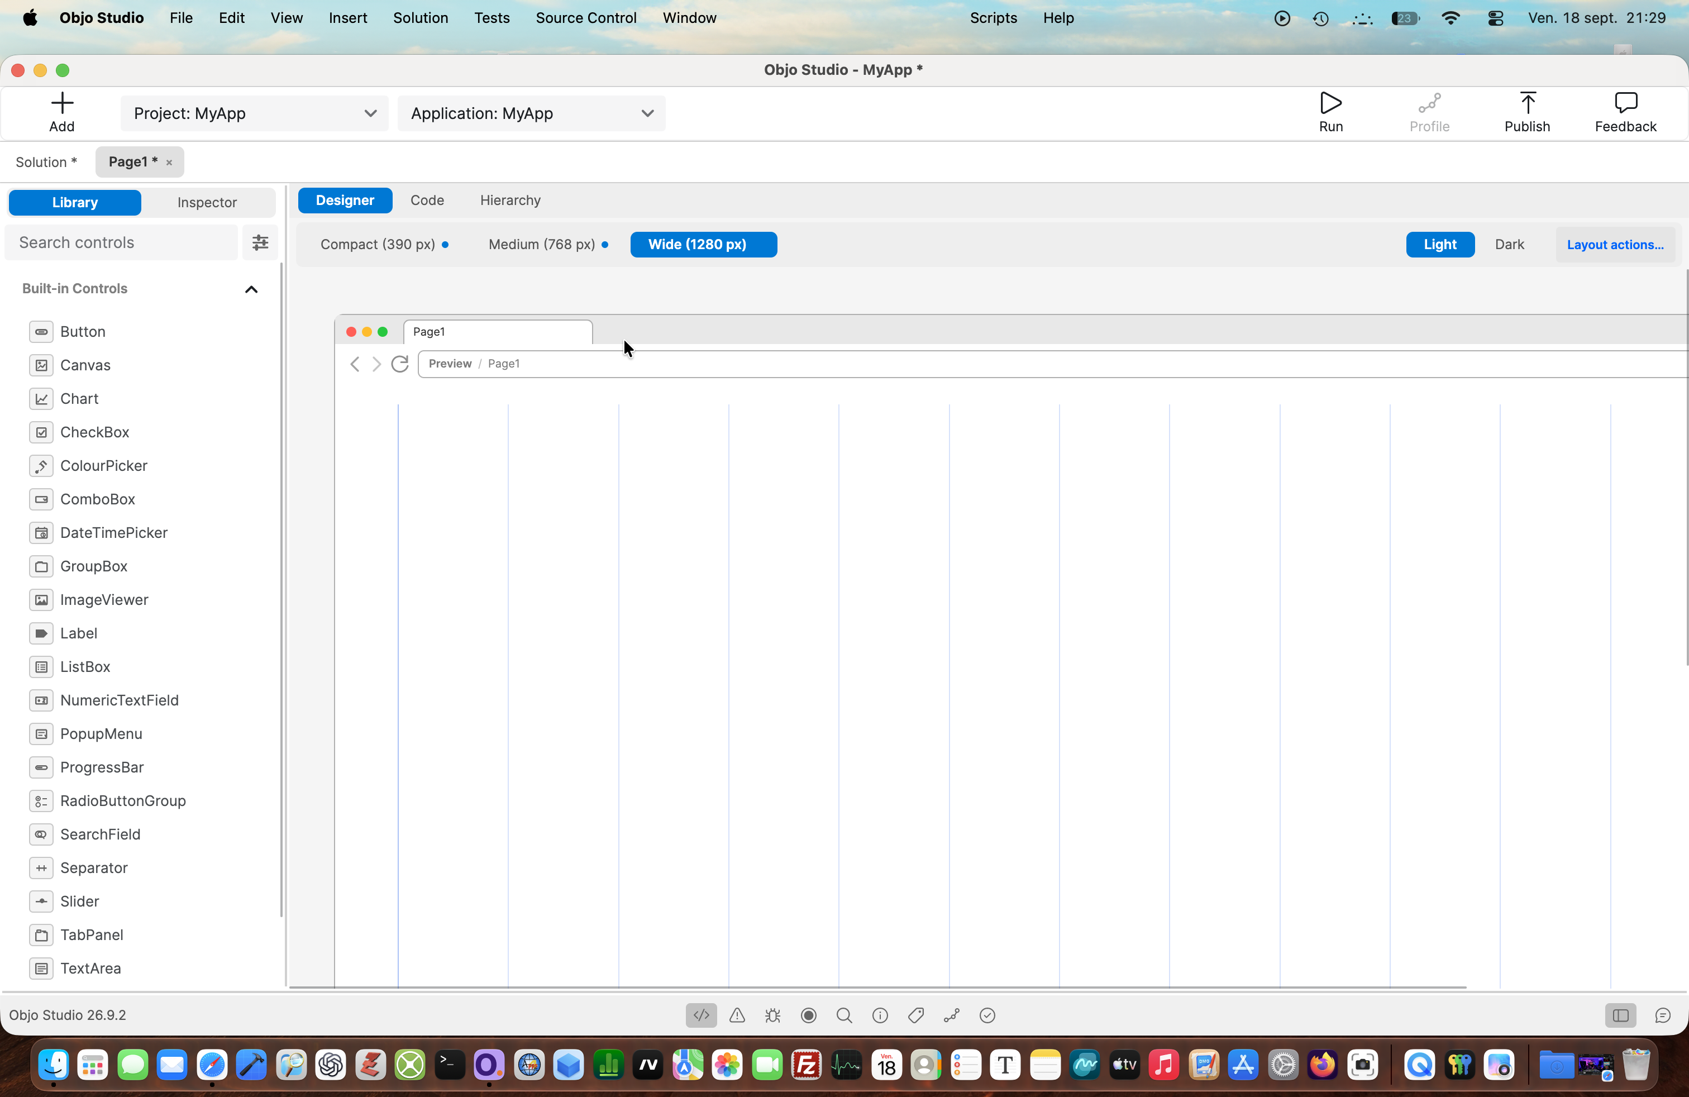Close the Page1 document tab
This screenshot has width=1689, height=1097.
pyautogui.click(x=169, y=163)
